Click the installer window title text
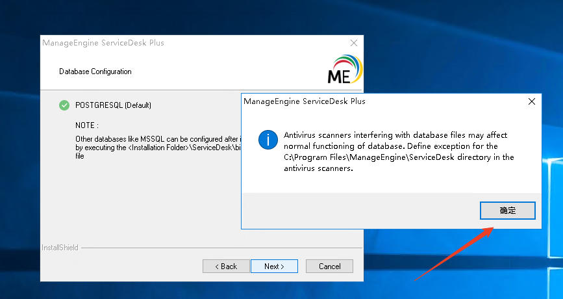563x299 pixels. coord(103,43)
